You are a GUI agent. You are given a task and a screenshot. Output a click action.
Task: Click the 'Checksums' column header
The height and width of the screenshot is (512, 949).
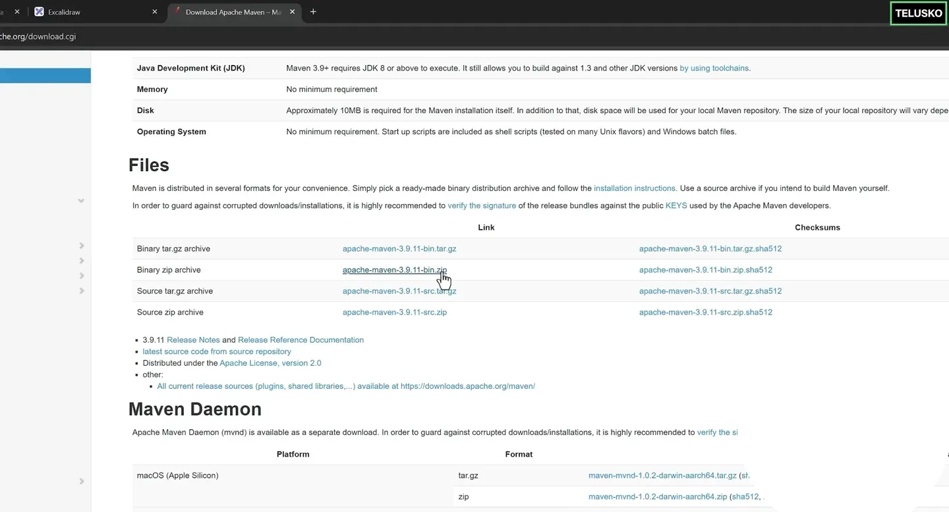[817, 228]
